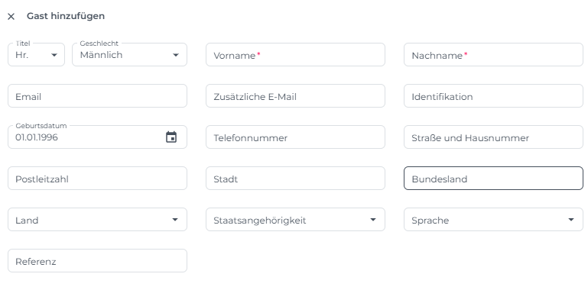Open the Sprache dropdown

coord(493,220)
